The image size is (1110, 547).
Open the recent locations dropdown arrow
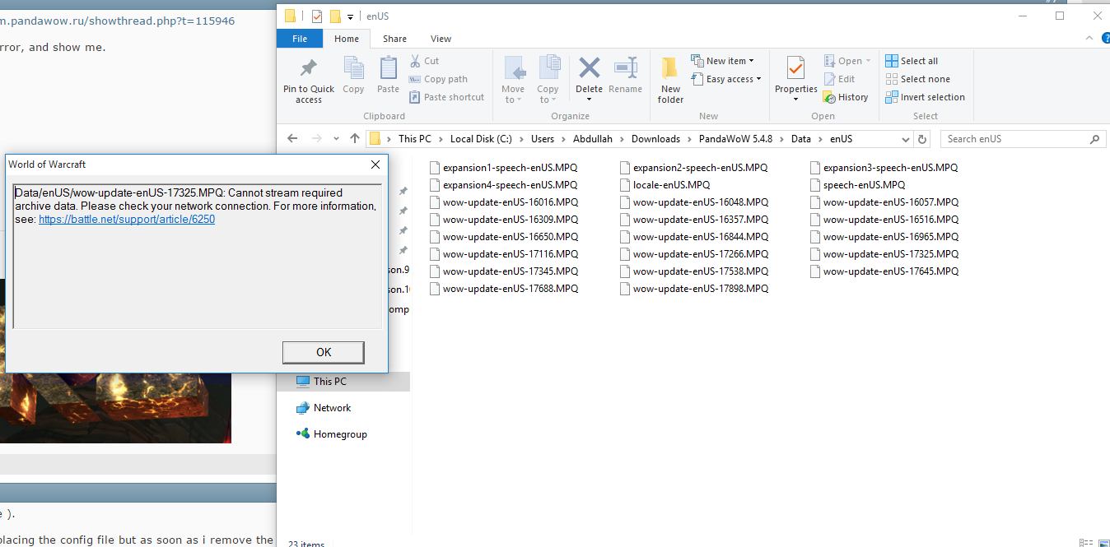(336, 139)
